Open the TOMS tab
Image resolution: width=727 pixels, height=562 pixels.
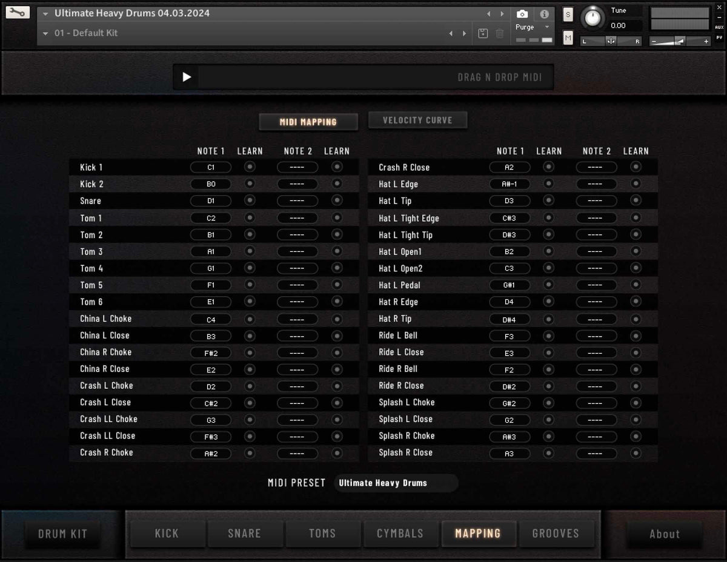pos(322,534)
